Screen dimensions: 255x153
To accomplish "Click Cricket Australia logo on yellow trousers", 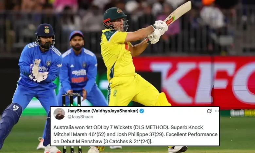I will tap(115, 93).
